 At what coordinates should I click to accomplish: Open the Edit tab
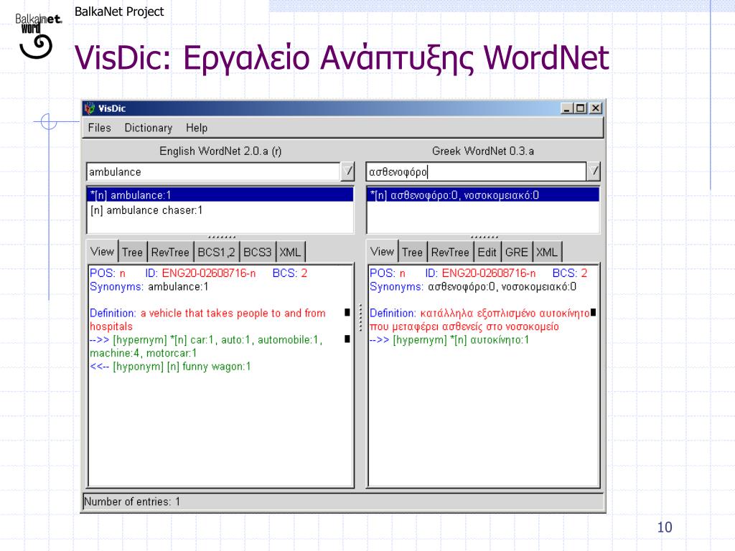(487, 253)
